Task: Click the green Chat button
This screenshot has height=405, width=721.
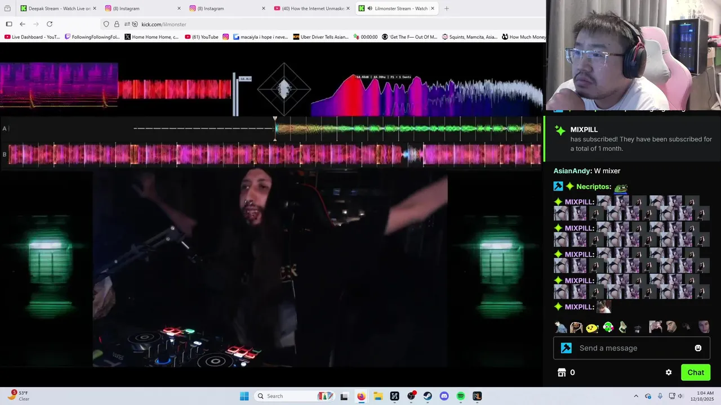Action: [696, 372]
